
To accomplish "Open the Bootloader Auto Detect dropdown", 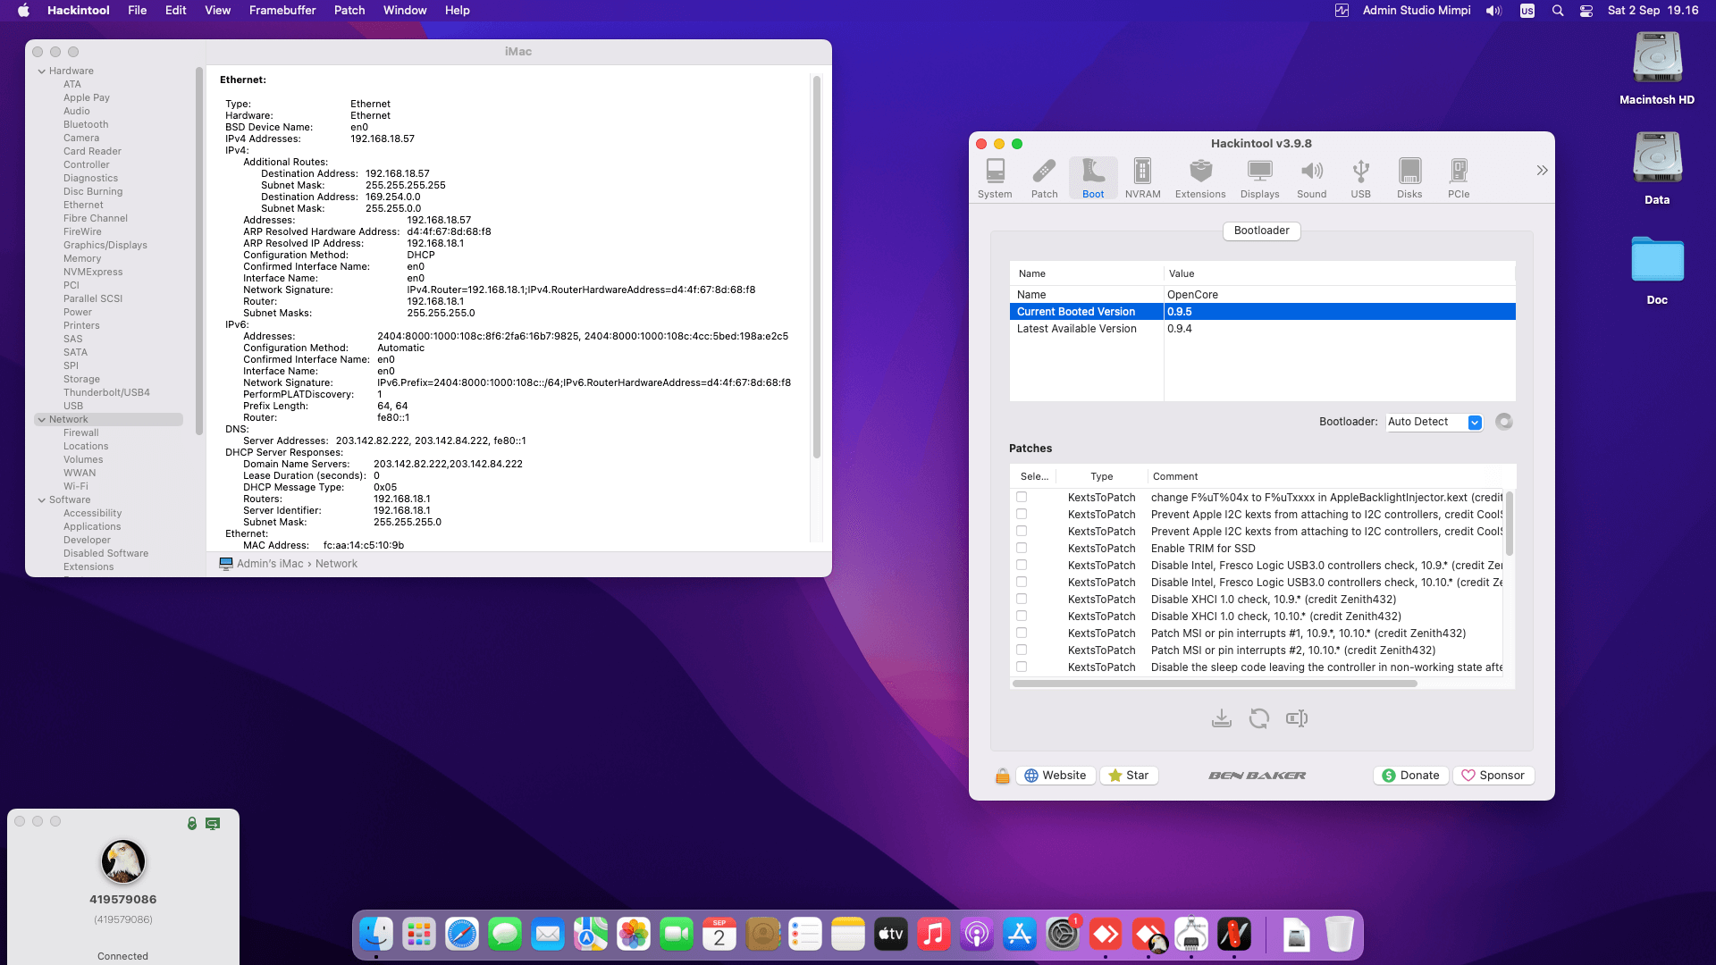I will click(1434, 422).
